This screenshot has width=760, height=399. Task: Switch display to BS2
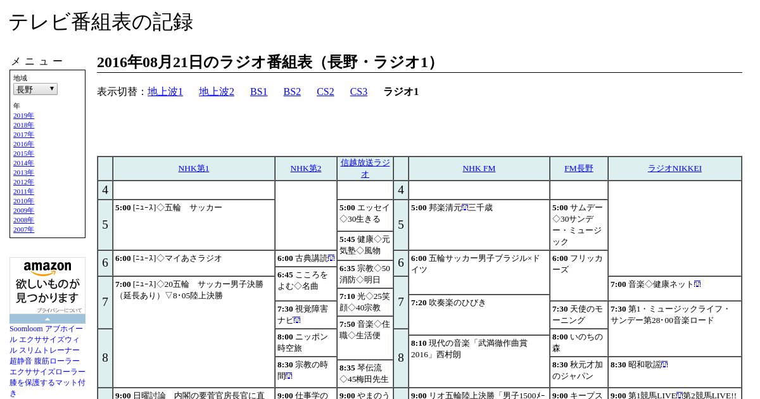(292, 91)
